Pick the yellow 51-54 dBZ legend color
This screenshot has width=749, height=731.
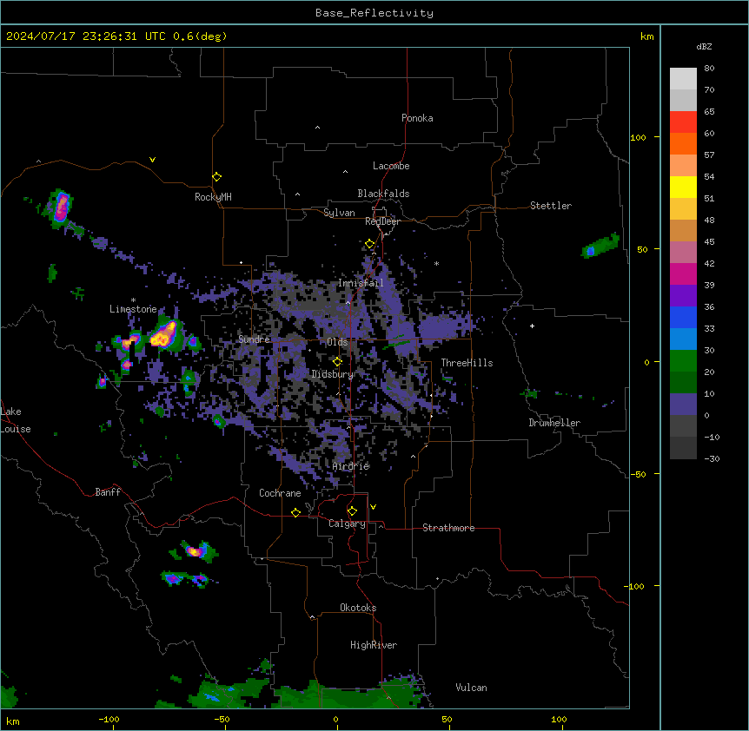tap(683, 187)
